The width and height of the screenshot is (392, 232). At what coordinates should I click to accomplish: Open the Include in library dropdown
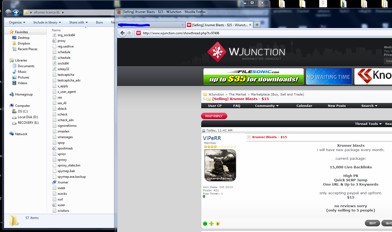[x=47, y=22]
